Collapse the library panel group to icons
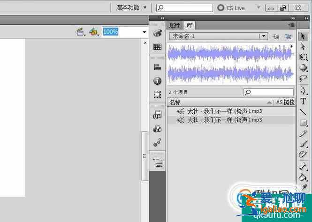The height and width of the screenshot is (222, 312). point(293,18)
